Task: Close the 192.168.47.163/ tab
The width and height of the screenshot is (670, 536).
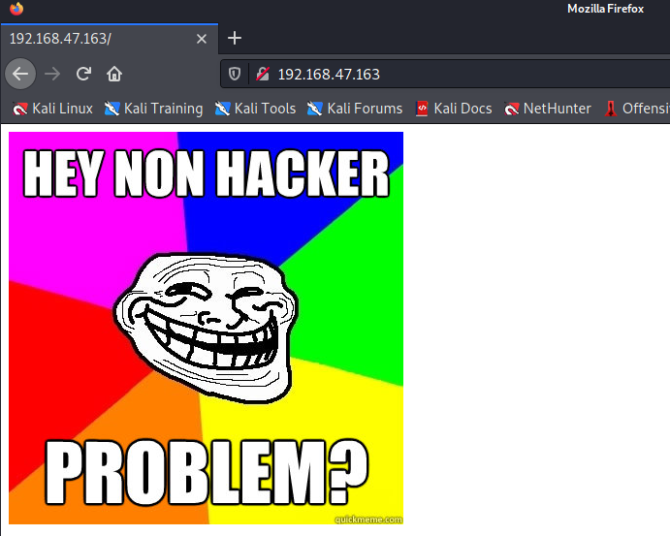Action: [202, 39]
